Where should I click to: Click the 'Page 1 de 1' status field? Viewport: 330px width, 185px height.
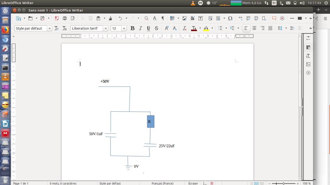click(21, 183)
